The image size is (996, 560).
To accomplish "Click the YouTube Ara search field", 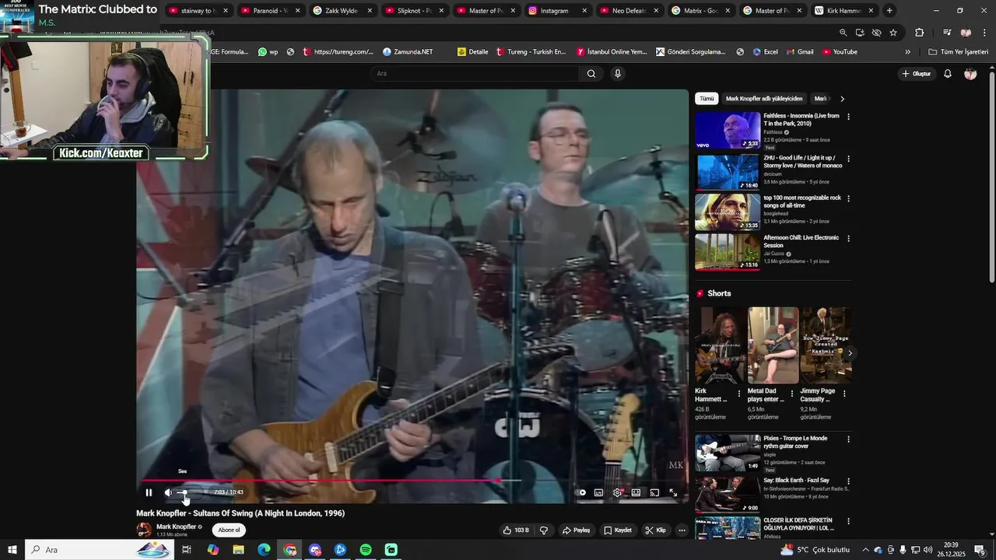I will point(475,73).
